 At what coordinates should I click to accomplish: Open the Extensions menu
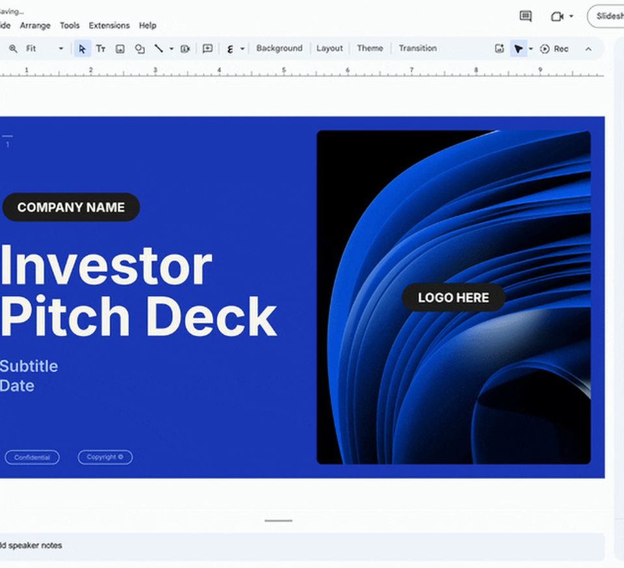[109, 25]
